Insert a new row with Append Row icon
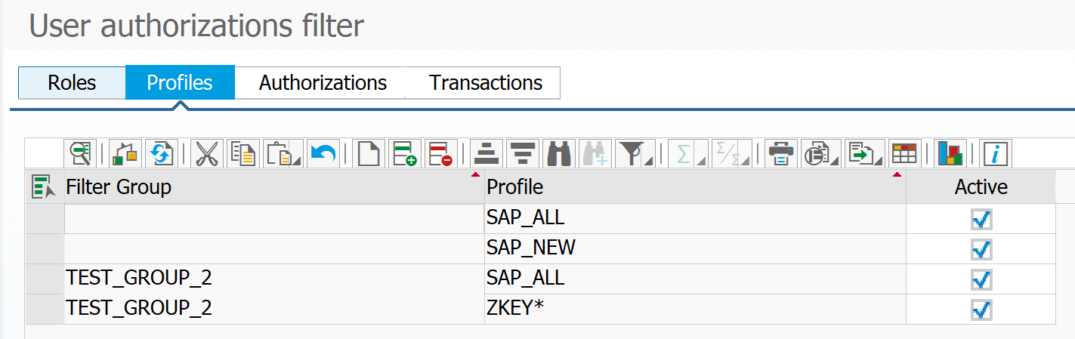Screen dimensions: 1075x339 [406, 153]
